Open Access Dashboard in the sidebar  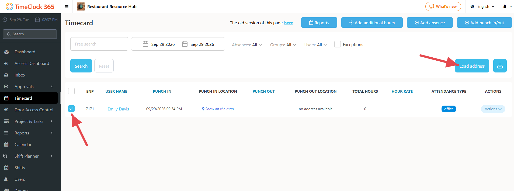tap(32, 63)
